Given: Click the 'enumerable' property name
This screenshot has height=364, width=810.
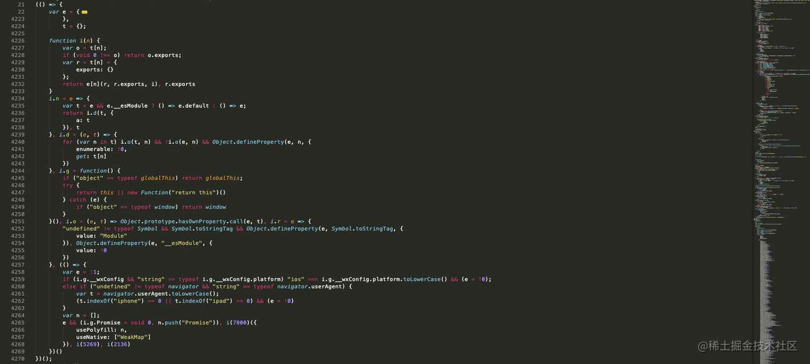Looking at the screenshot, I should click(94, 149).
